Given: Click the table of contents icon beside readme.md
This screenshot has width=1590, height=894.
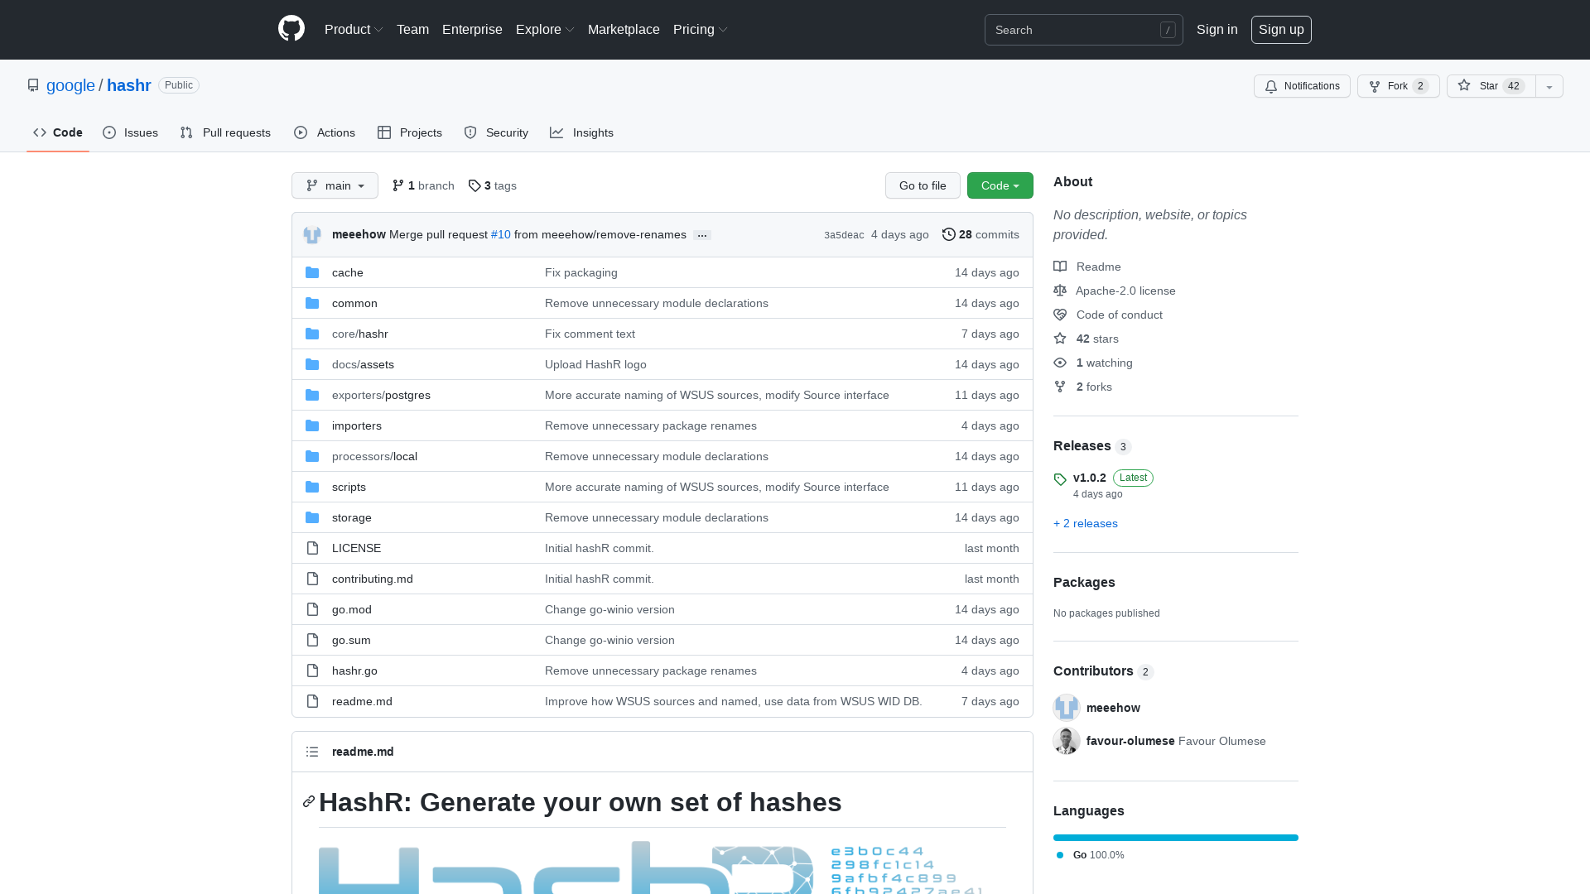Looking at the screenshot, I should coord(312,752).
